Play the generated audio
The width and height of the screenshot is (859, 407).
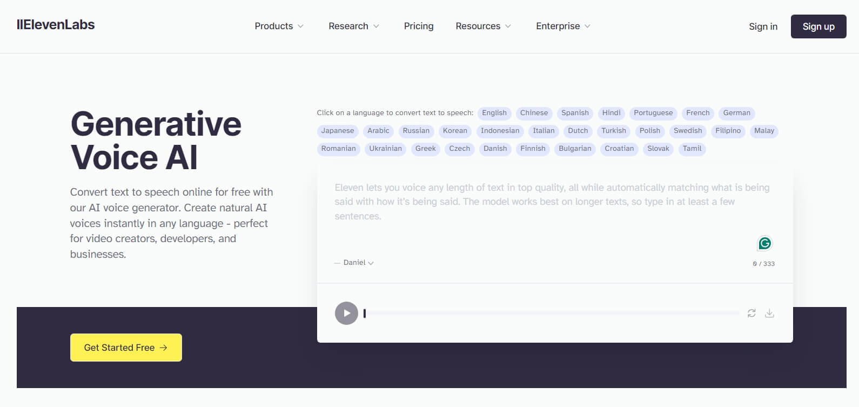click(x=346, y=313)
